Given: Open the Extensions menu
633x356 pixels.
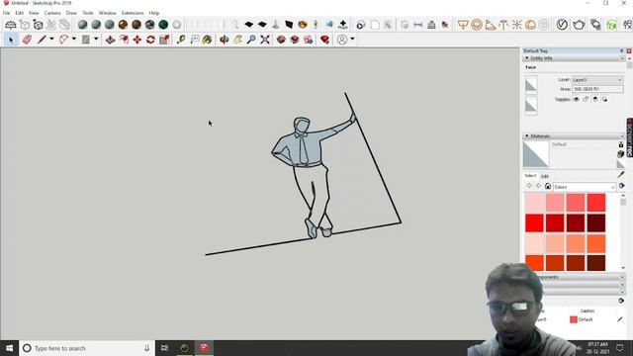Looking at the screenshot, I should pyautogui.click(x=133, y=13).
